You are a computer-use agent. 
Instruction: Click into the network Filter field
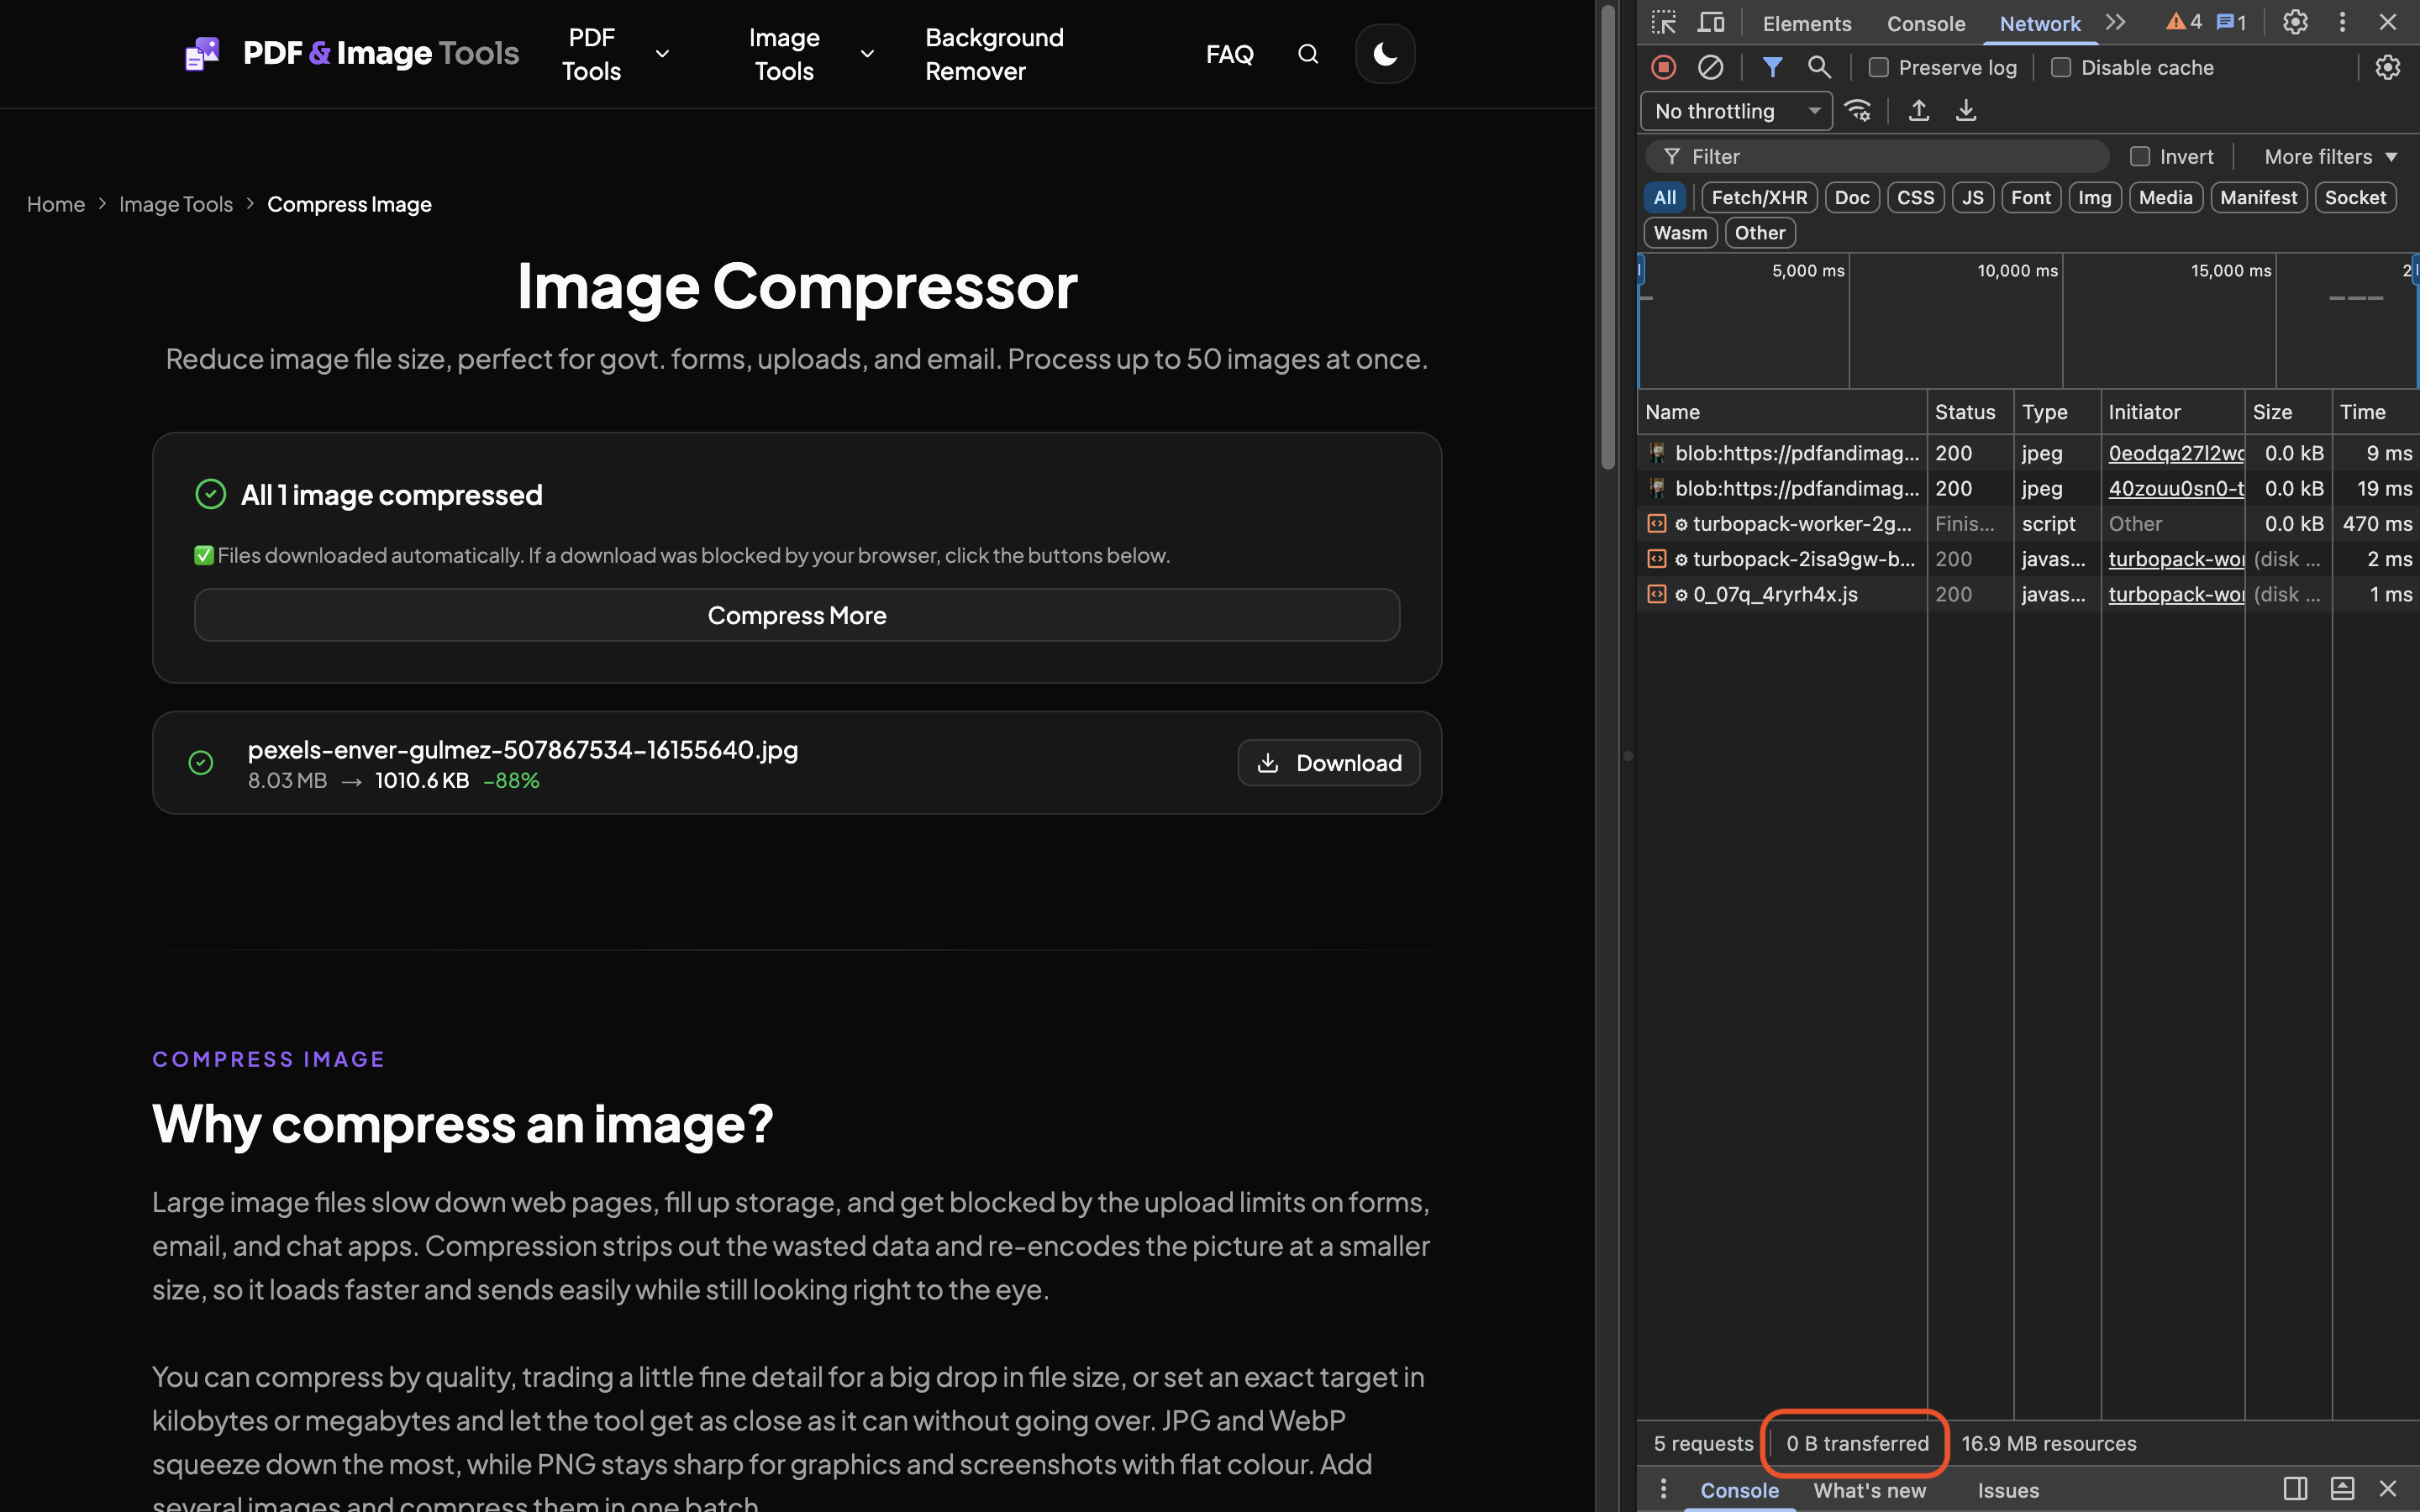[x=1877, y=157]
